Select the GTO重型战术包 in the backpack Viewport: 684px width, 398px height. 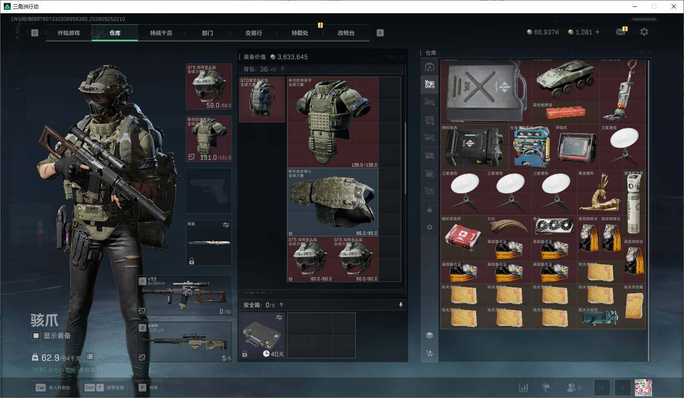(x=262, y=99)
